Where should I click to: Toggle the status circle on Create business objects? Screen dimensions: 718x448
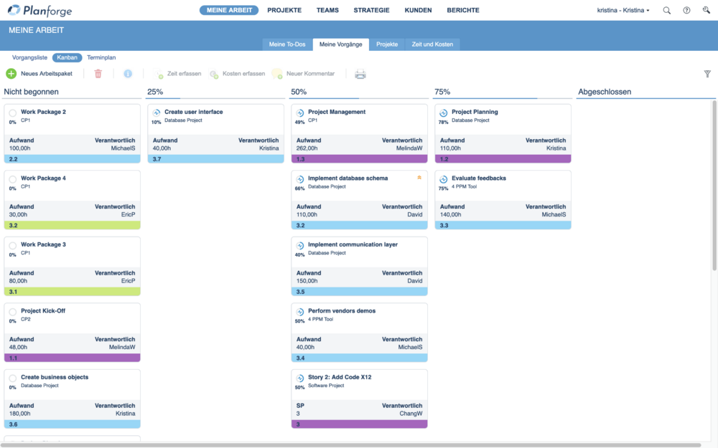pyautogui.click(x=13, y=378)
